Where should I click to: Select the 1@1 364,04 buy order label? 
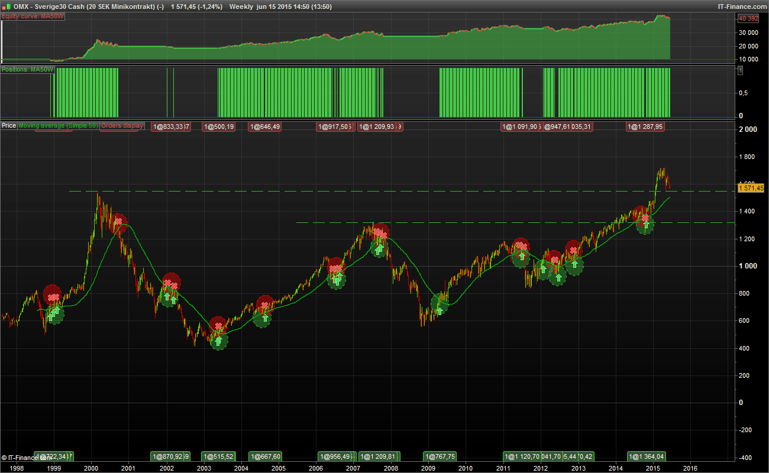(x=647, y=456)
